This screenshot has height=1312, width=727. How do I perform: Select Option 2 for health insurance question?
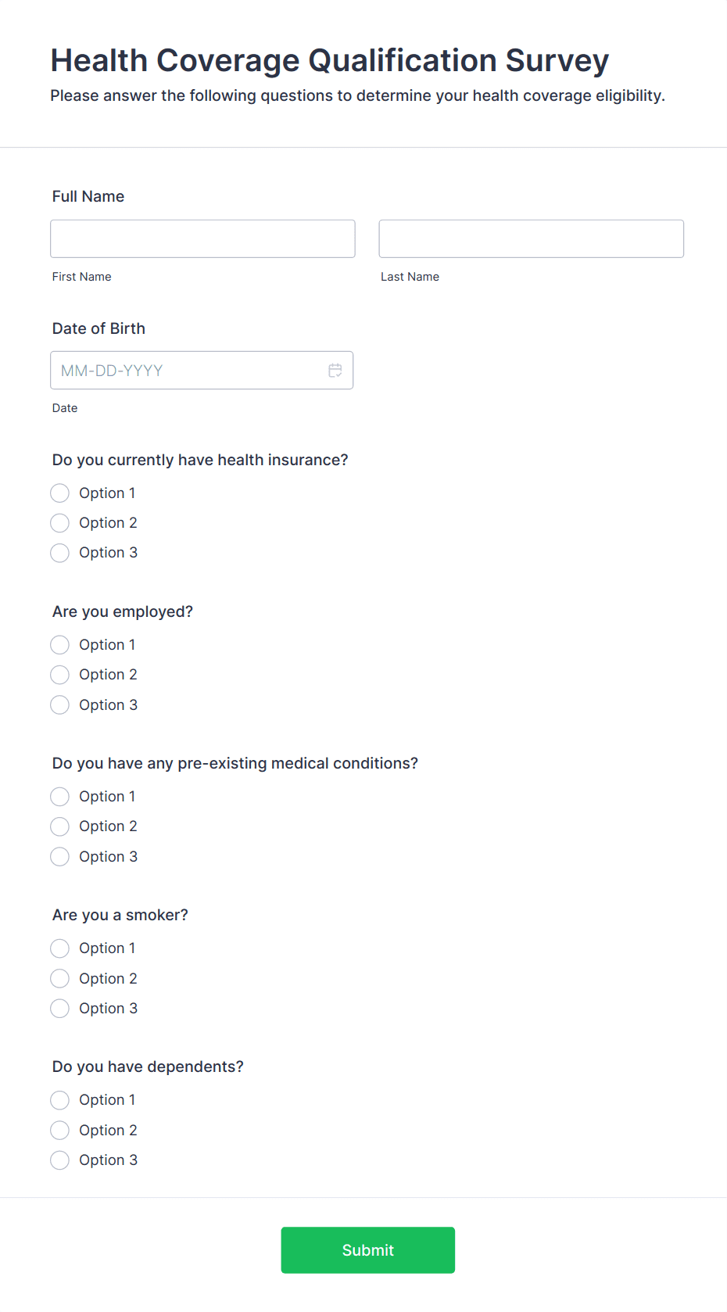(x=60, y=523)
